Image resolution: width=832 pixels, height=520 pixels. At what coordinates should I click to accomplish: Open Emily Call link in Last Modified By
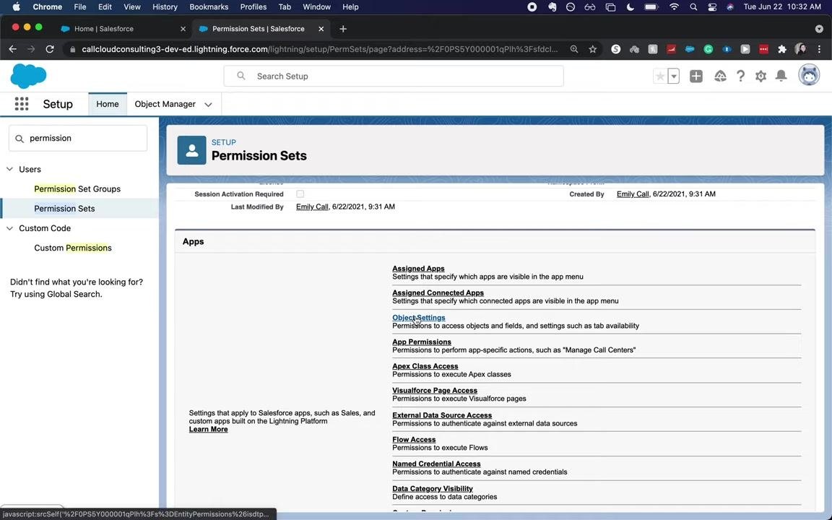coord(312,207)
